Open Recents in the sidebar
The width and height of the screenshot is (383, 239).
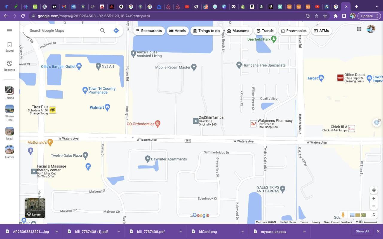click(x=10, y=66)
